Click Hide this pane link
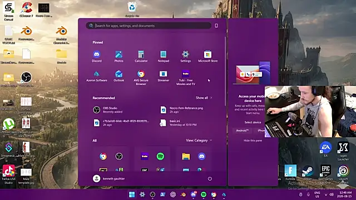 pos(253,141)
